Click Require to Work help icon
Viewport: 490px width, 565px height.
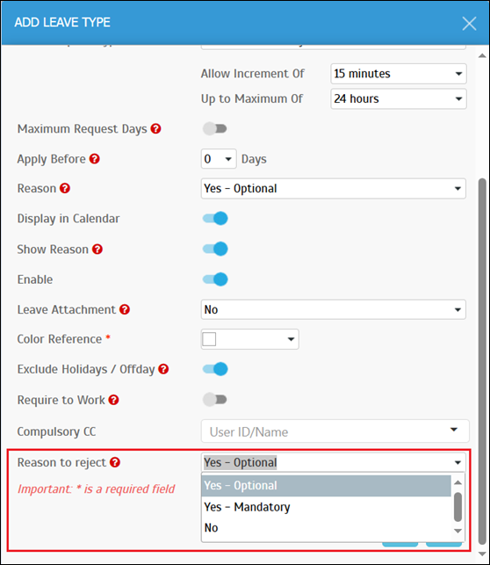click(x=114, y=400)
